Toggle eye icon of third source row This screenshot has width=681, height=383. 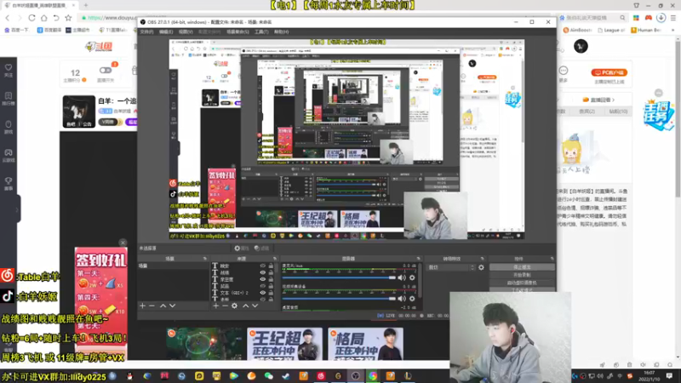(262, 279)
